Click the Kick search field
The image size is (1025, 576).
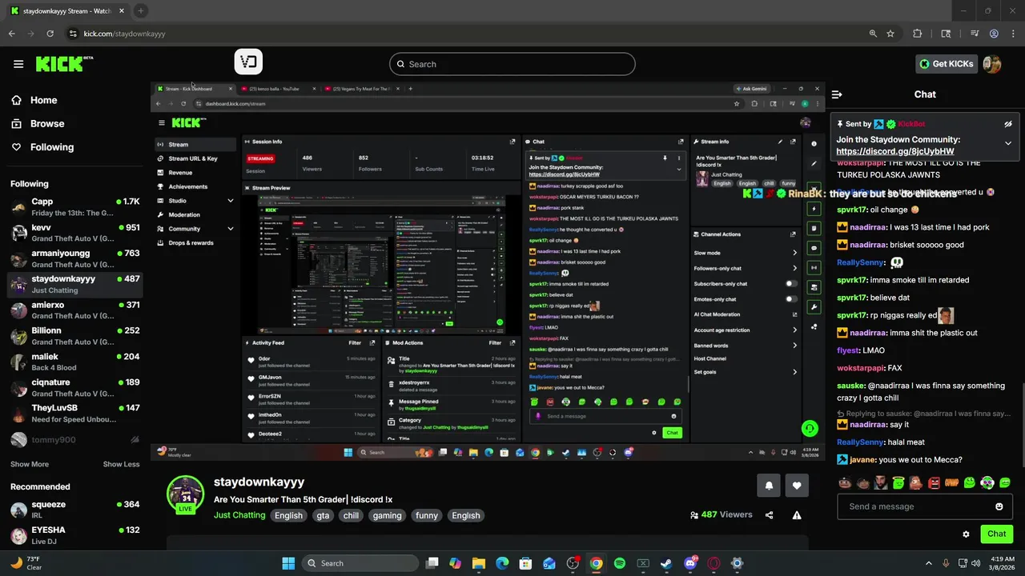coord(512,64)
